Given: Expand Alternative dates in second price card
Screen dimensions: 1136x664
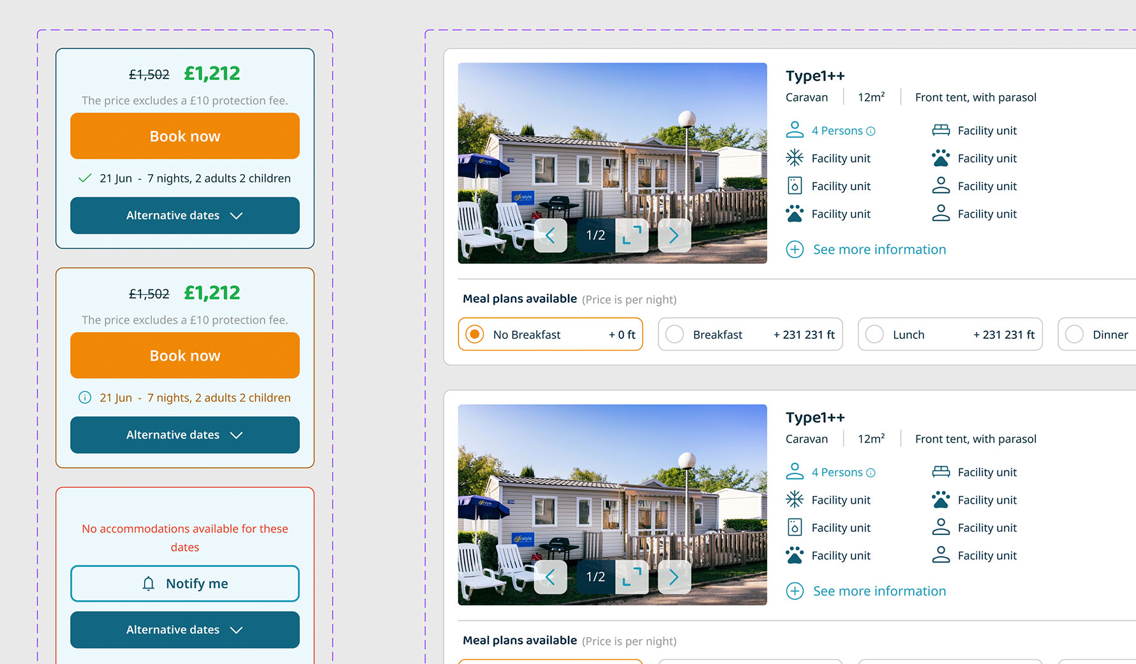Looking at the screenshot, I should point(184,435).
